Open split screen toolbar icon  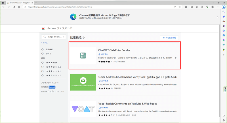pyautogui.click(x=192, y=7)
